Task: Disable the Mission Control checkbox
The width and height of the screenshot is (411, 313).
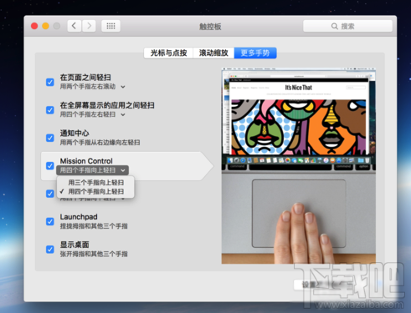Action: pos(50,165)
